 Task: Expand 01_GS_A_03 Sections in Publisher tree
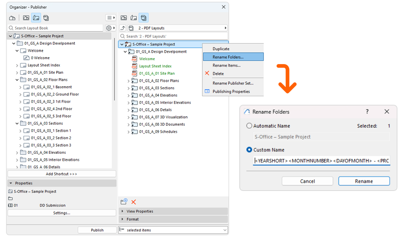coord(129,88)
